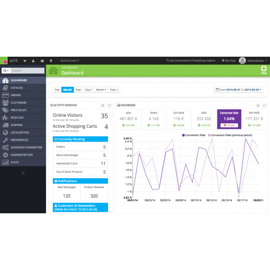Refresh the Dashboard panel data
270x270 pixels.
(265, 105)
